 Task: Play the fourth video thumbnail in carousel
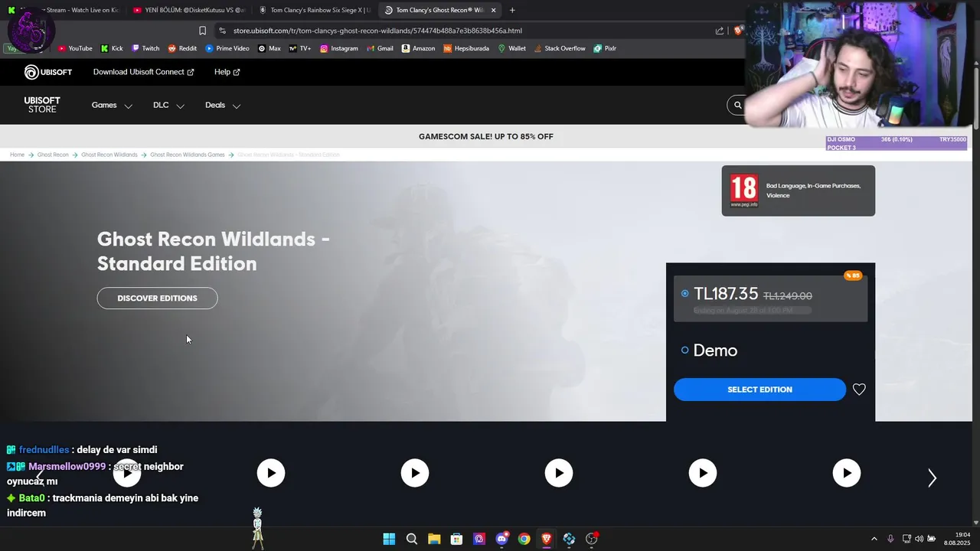[559, 473]
